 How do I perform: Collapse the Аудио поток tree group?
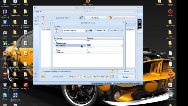click(54, 43)
